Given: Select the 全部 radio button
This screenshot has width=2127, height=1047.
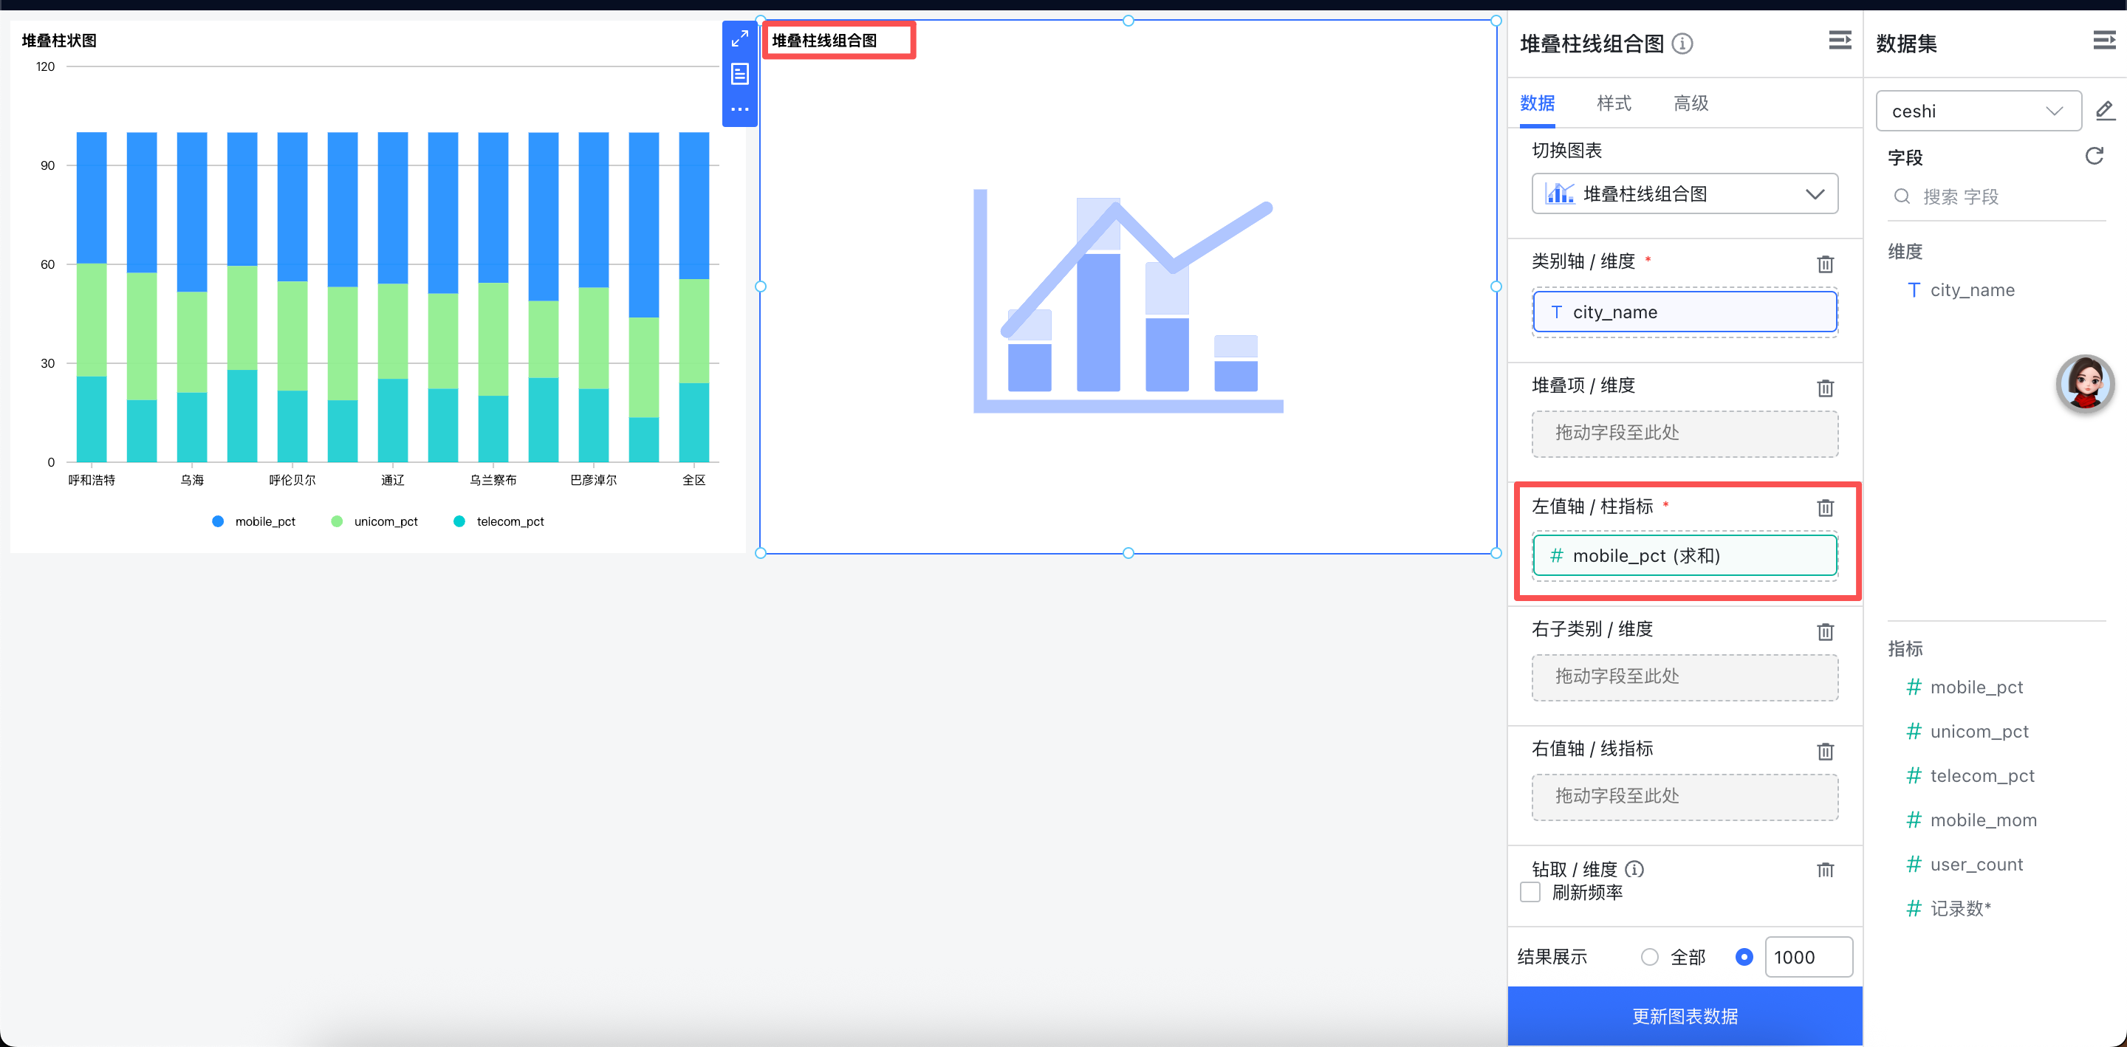Looking at the screenshot, I should (x=1649, y=957).
